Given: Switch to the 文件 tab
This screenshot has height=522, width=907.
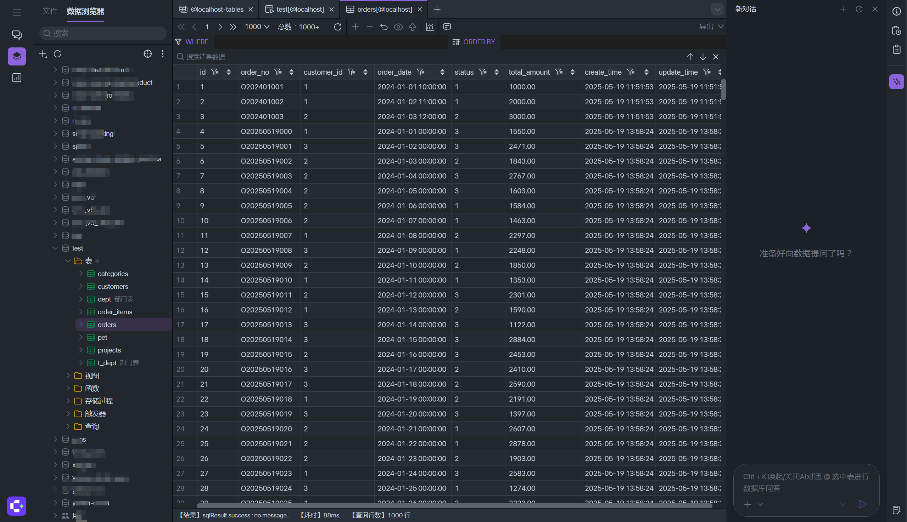Looking at the screenshot, I should point(50,11).
